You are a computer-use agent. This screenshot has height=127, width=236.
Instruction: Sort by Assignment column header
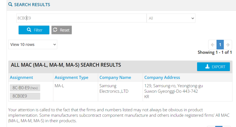tap(21, 78)
